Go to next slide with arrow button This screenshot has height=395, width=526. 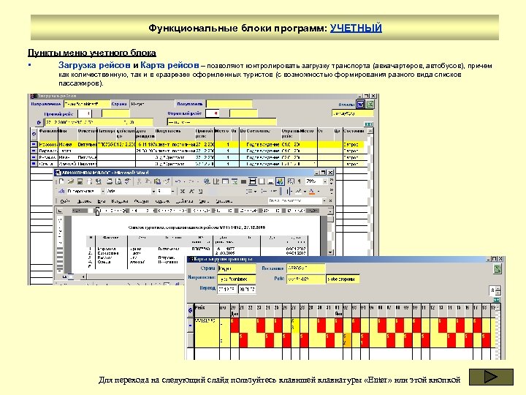coord(491,377)
